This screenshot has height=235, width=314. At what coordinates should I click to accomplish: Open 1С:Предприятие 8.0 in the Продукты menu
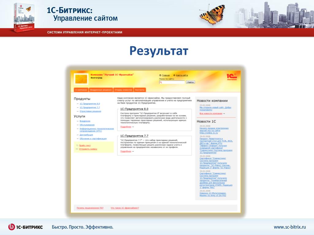(90, 104)
